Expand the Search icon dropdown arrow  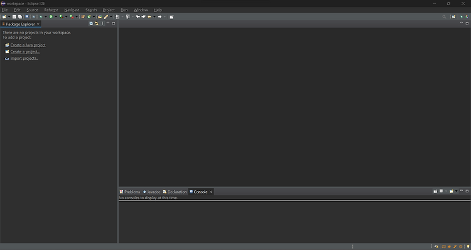[x=111, y=17]
